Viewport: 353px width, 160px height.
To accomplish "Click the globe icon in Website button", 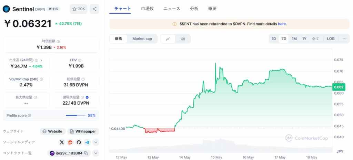I will (x=44, y=131).
